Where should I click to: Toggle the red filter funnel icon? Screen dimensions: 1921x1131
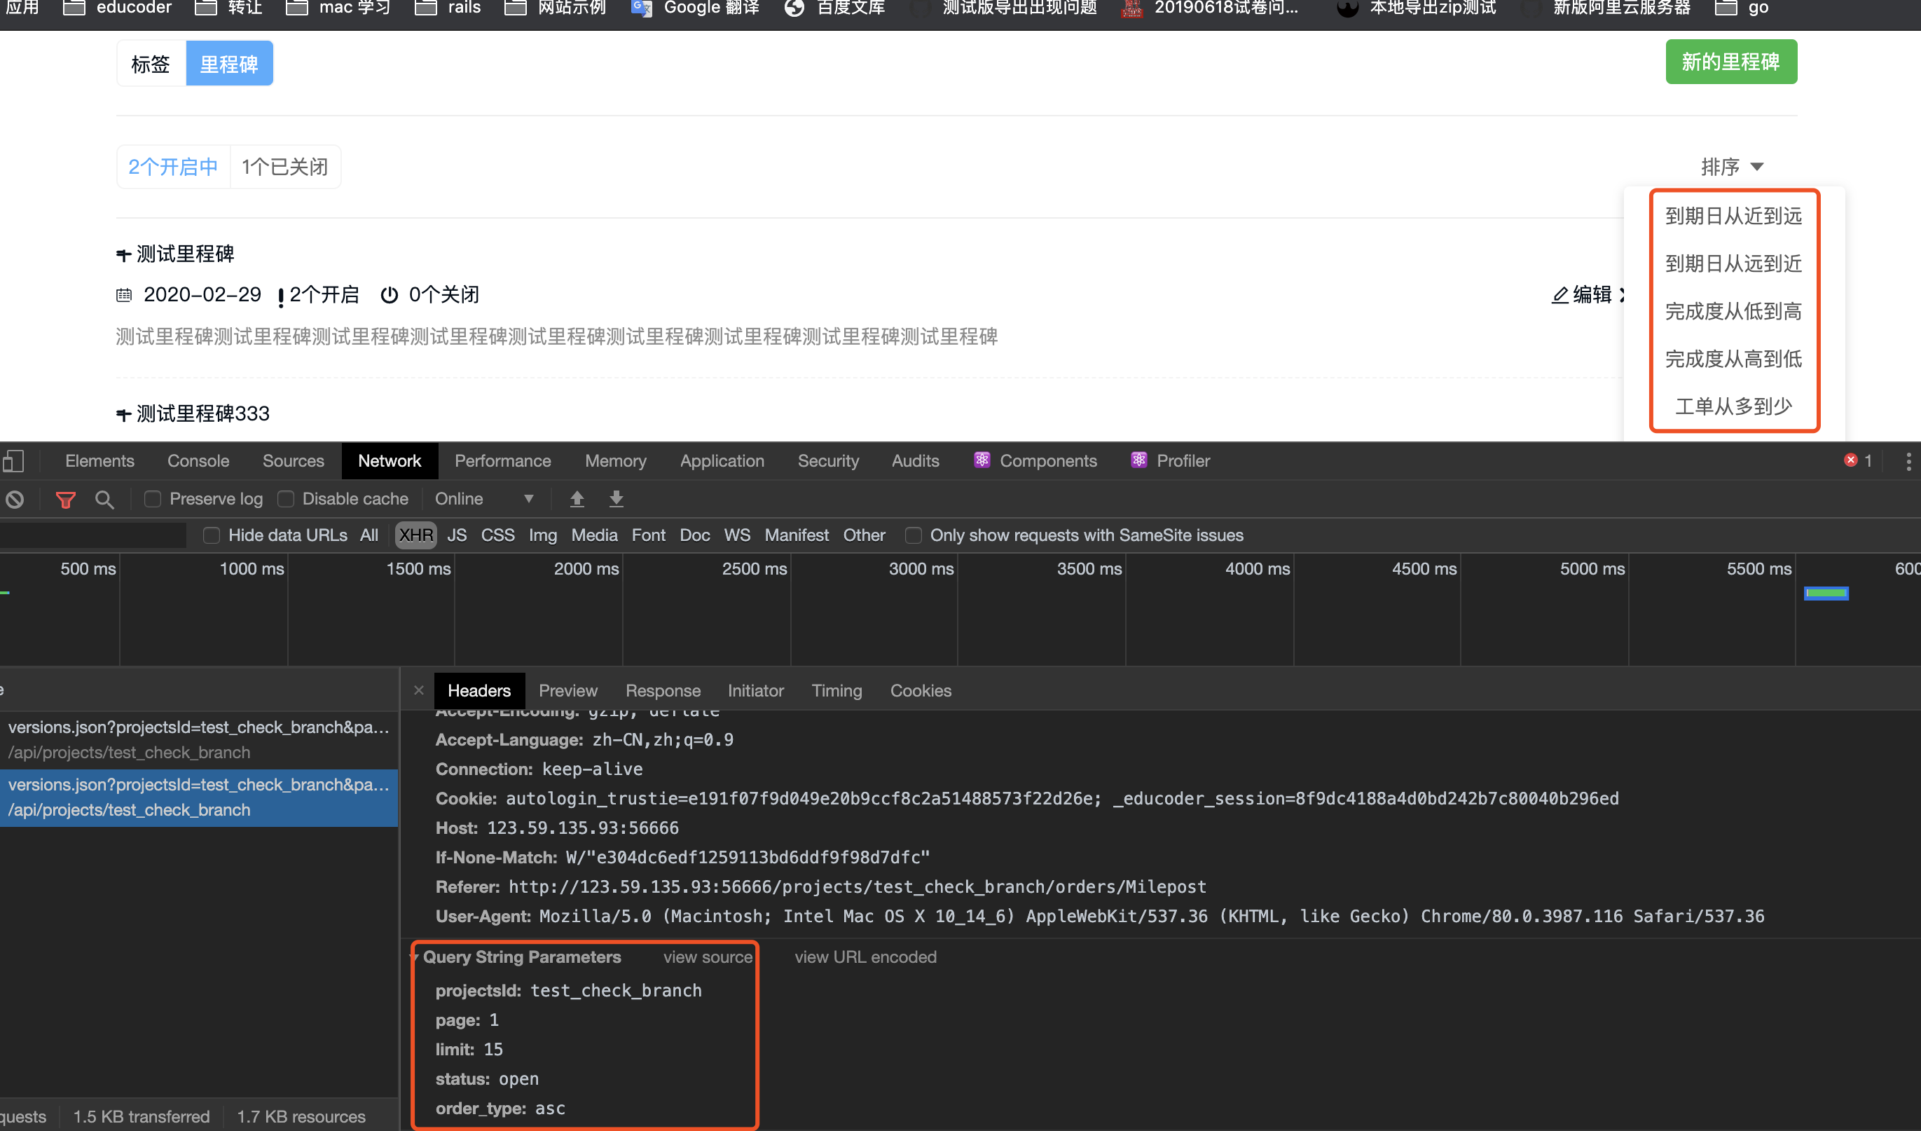pos(66,500)
